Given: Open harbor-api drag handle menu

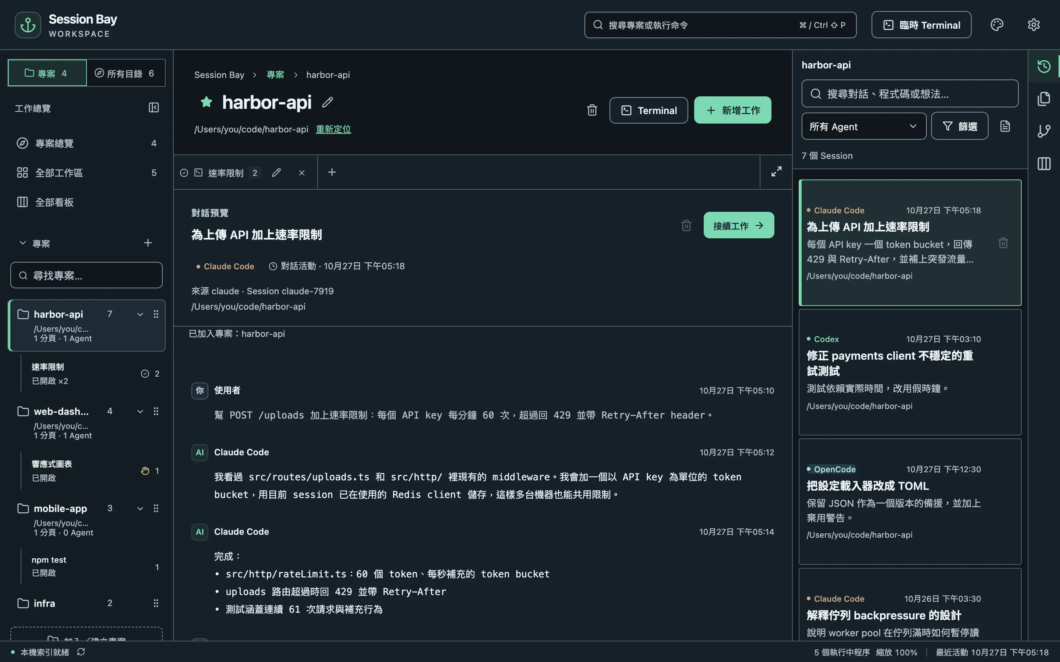Looking at the screenshot, I should [x=156, y=314].
